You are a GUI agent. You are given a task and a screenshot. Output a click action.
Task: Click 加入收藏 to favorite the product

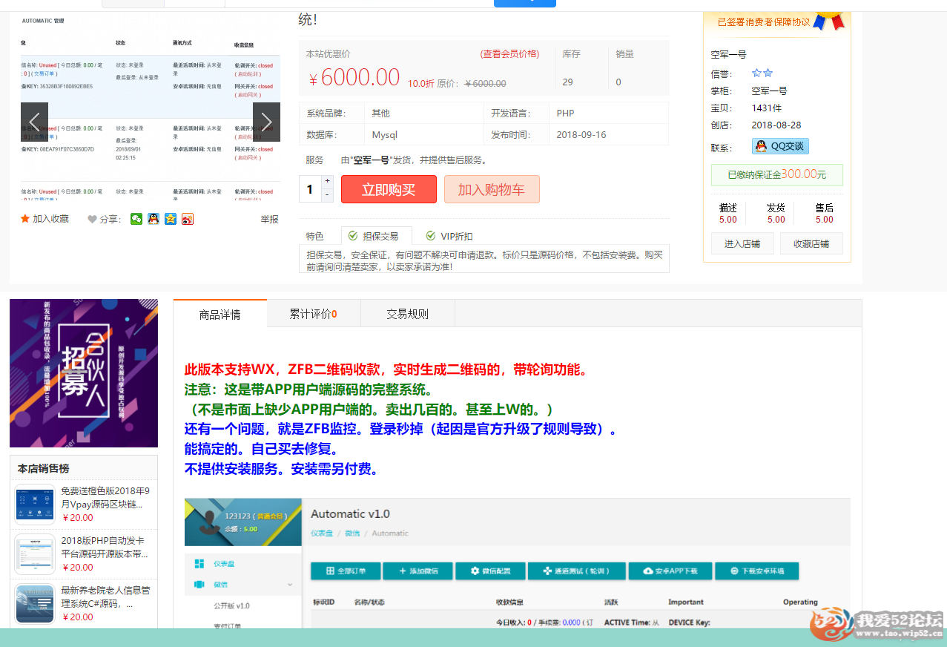[50, 219]
